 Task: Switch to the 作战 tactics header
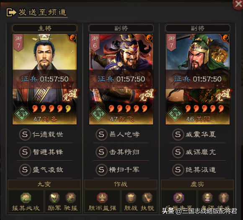click(x=121, y=184)
